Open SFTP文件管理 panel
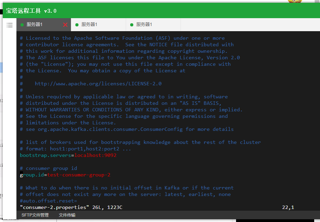Screen dimensions: 320x222 pyautogui.click(x=35, y=215)
